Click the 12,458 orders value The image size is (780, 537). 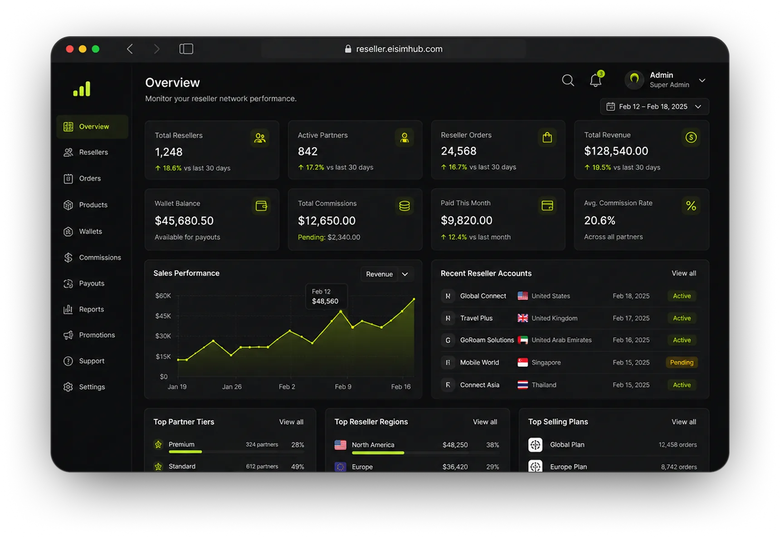click(678, 444)
